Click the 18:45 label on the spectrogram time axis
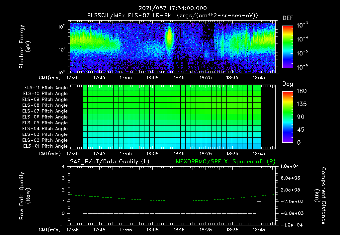The image size is (340, 235). (259, 78)
